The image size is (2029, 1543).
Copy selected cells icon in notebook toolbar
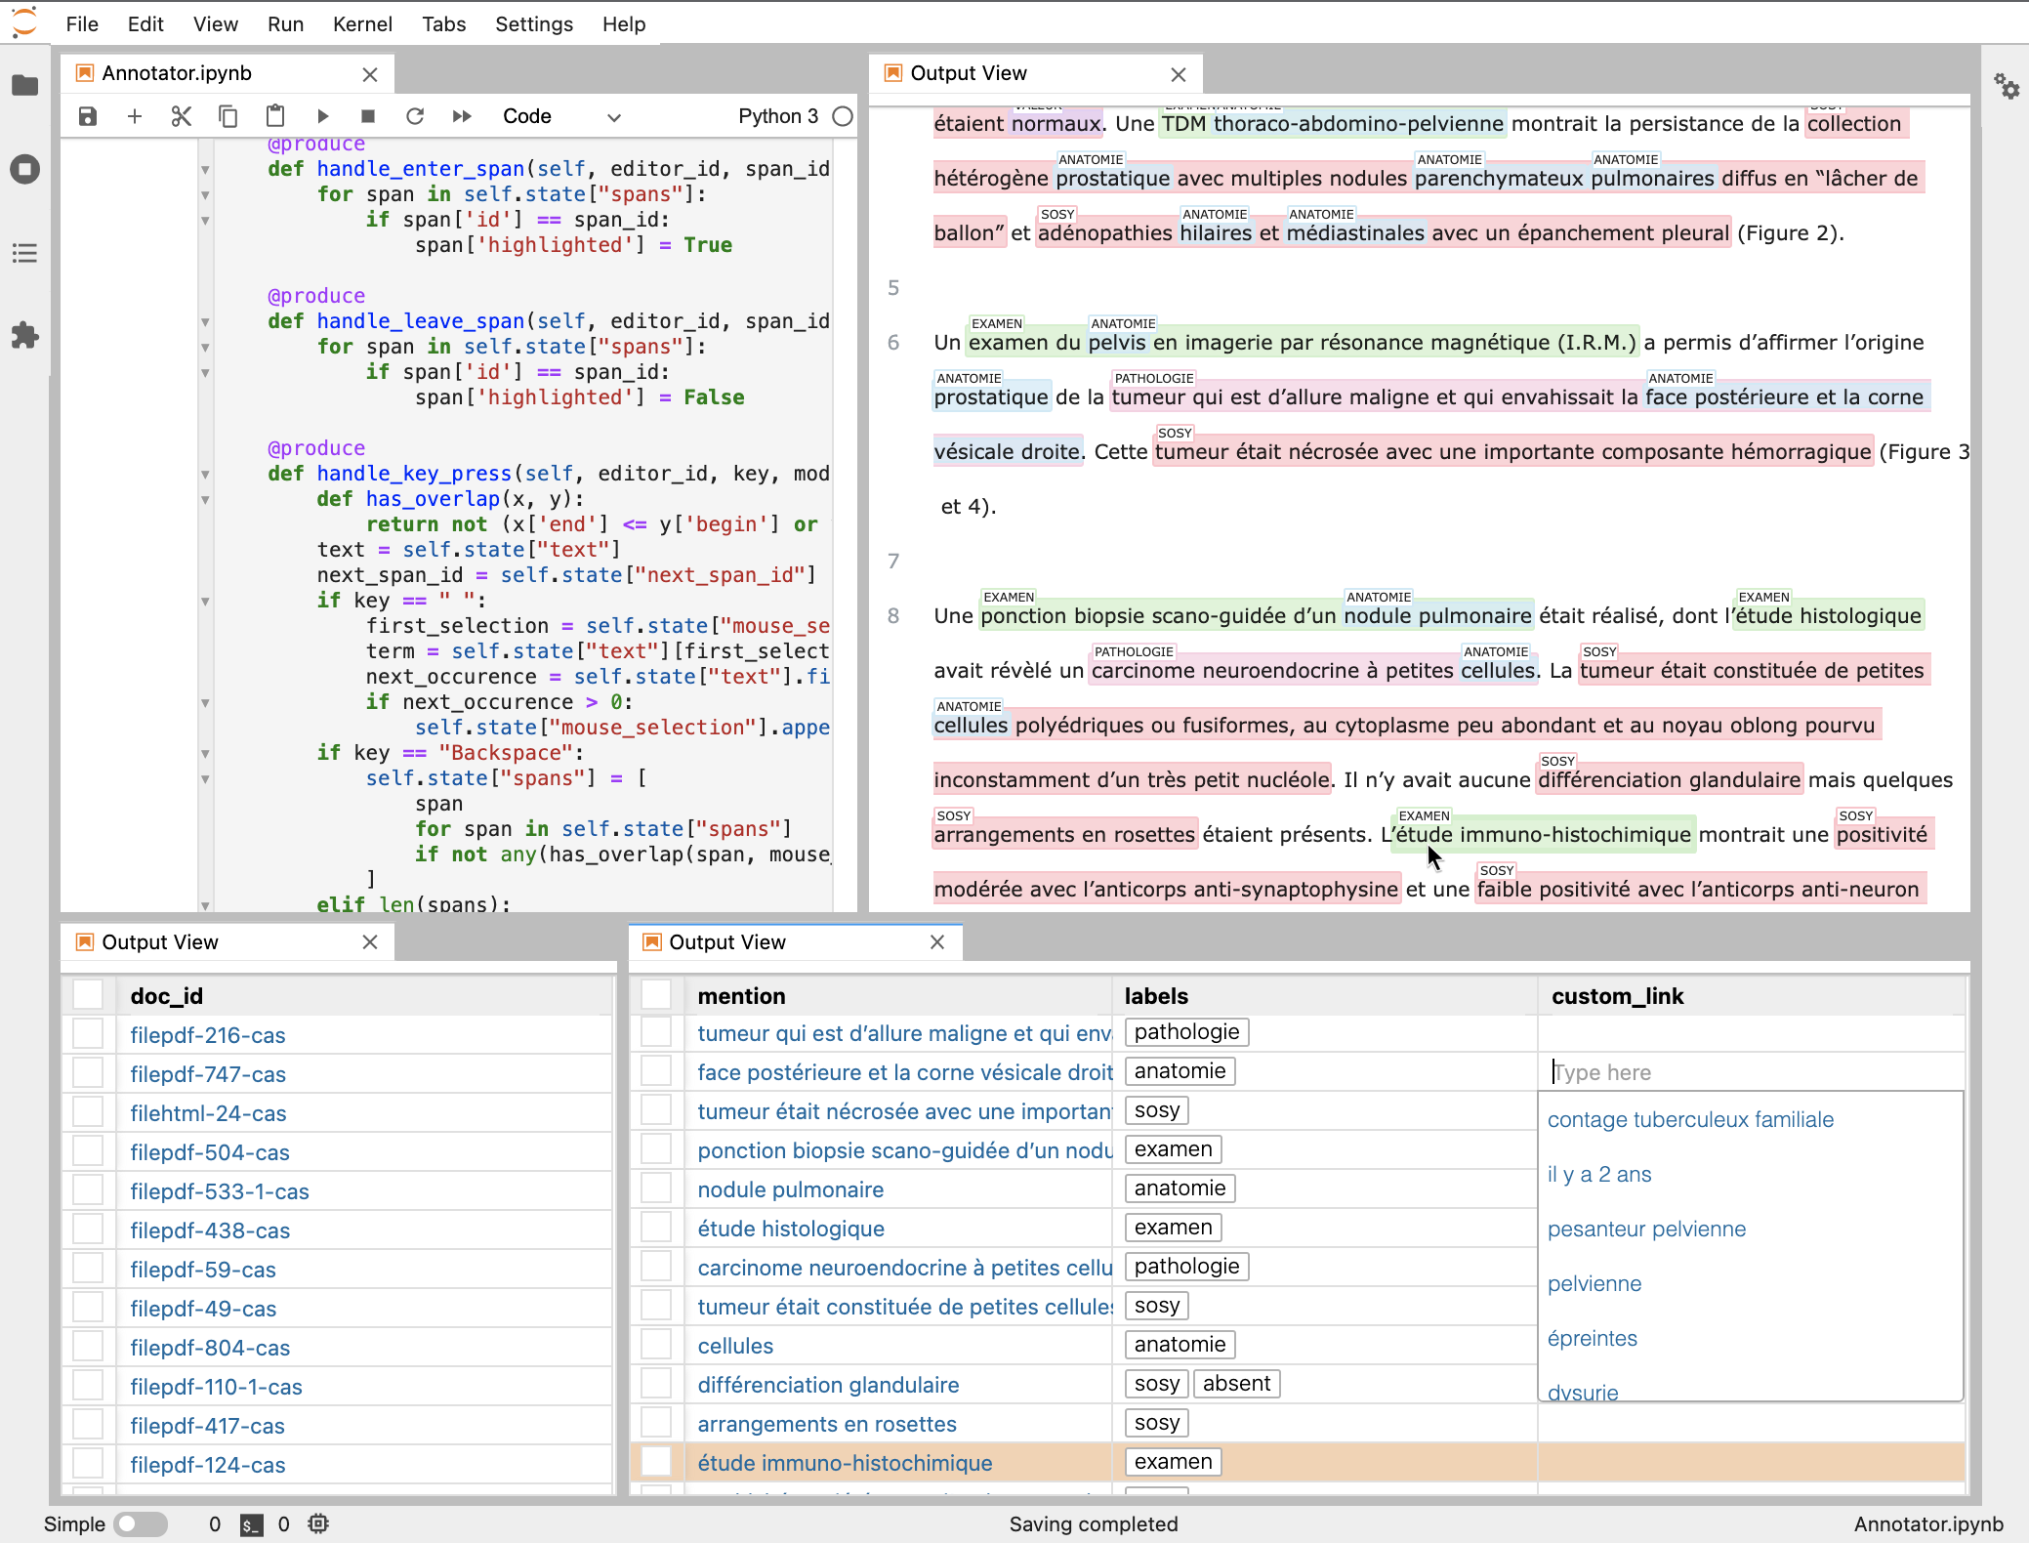point(228,116)
